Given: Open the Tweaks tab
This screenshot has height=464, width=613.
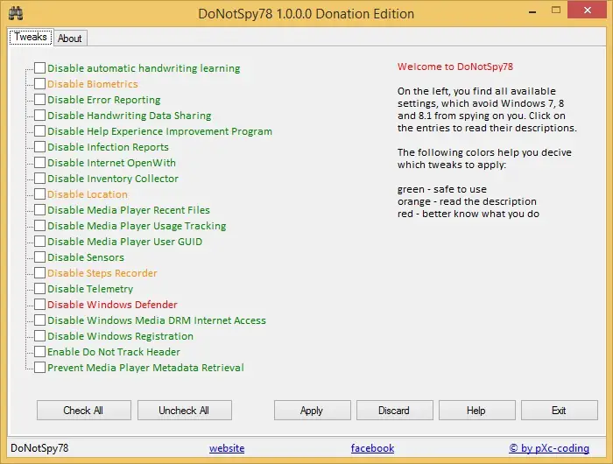Looking at the screenshot, I should point(31,37).
